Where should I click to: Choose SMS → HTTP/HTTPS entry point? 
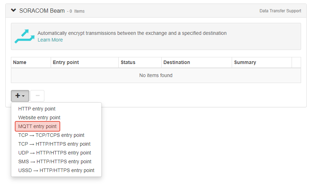pyautogui.click(x=55, y=161)
